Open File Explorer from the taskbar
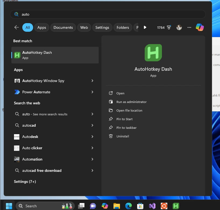Image resolution: width=220 pixels, height=210 pixels. 117,206
